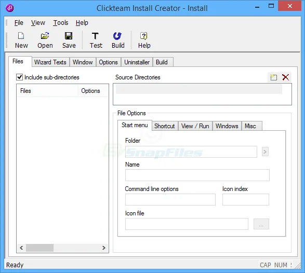305x273 pixels.
Task: Click the Folder input field
Action: point(191,152)
